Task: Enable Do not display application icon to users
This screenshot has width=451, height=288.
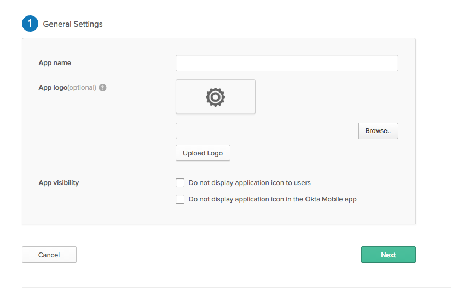Action: 180,183
